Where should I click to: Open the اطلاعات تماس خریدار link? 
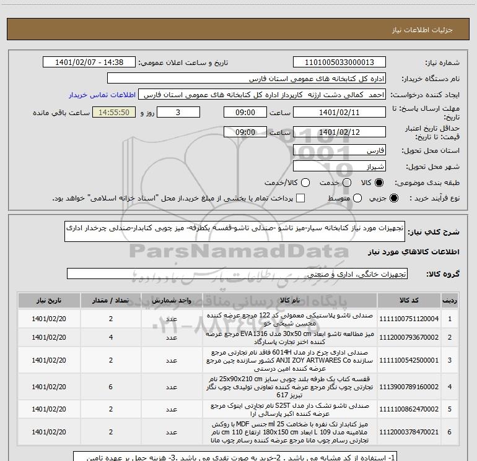pos(102,95)
